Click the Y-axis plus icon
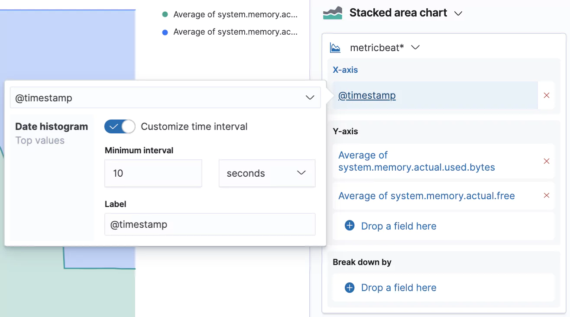 350,226
